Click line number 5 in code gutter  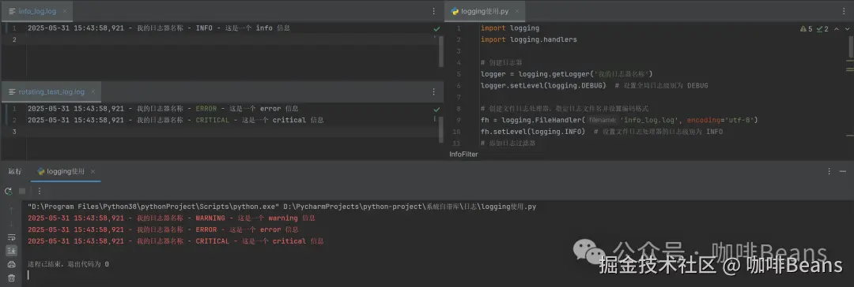(x=459, y=74)
